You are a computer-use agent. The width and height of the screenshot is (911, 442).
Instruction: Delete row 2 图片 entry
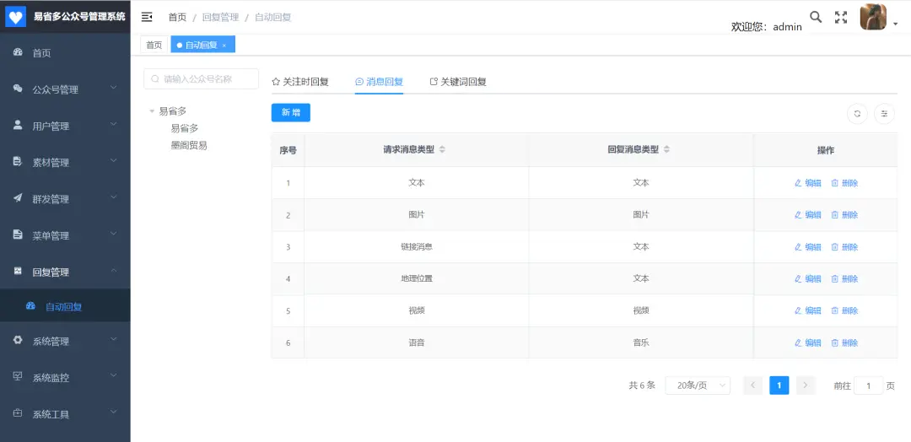(x=844, y=215)
